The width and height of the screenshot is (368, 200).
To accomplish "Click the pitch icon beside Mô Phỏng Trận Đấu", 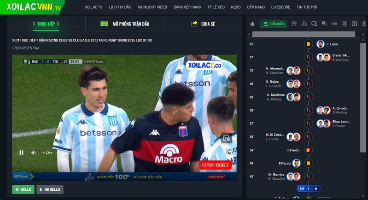I will 104,24.
